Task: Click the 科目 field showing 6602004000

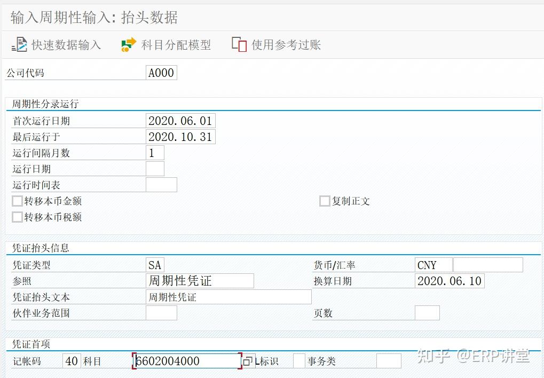Action: pos(187,360)
